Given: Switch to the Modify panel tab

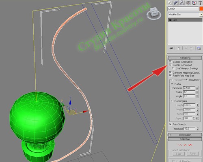Looking at the screenshot, I should [176, 2].
